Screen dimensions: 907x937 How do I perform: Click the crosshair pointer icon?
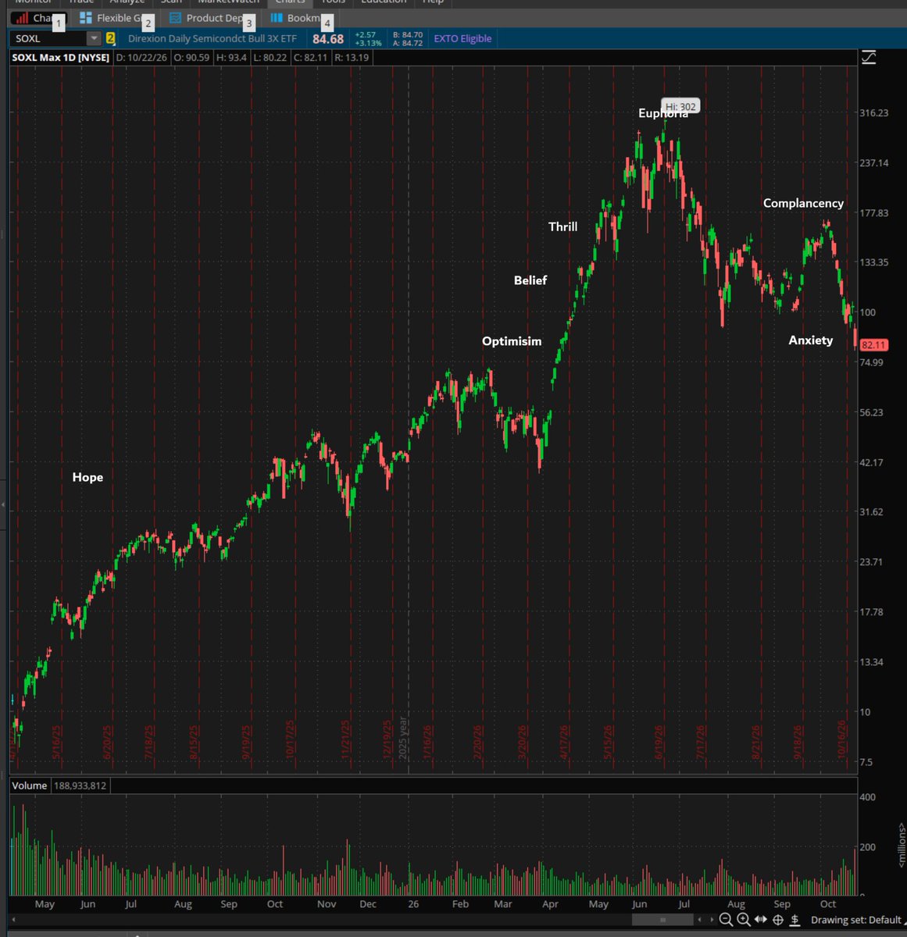(778, 920)
